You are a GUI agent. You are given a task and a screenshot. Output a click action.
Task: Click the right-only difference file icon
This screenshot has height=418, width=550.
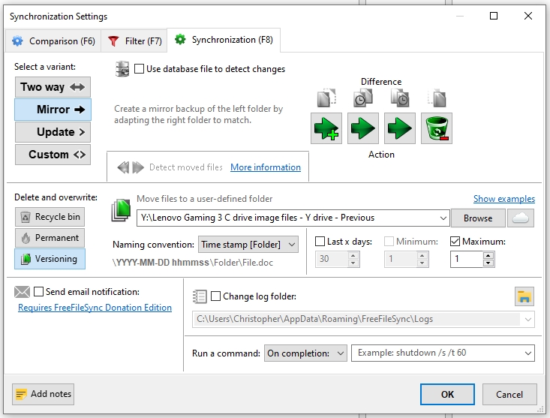(x=437, y=98)
